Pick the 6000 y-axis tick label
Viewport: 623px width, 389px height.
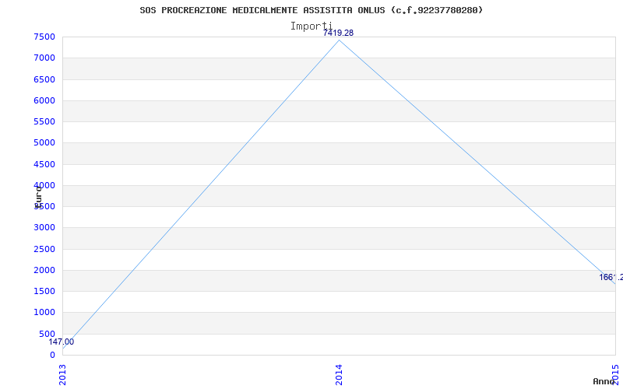pyautogui.click(x=44, y=101)
